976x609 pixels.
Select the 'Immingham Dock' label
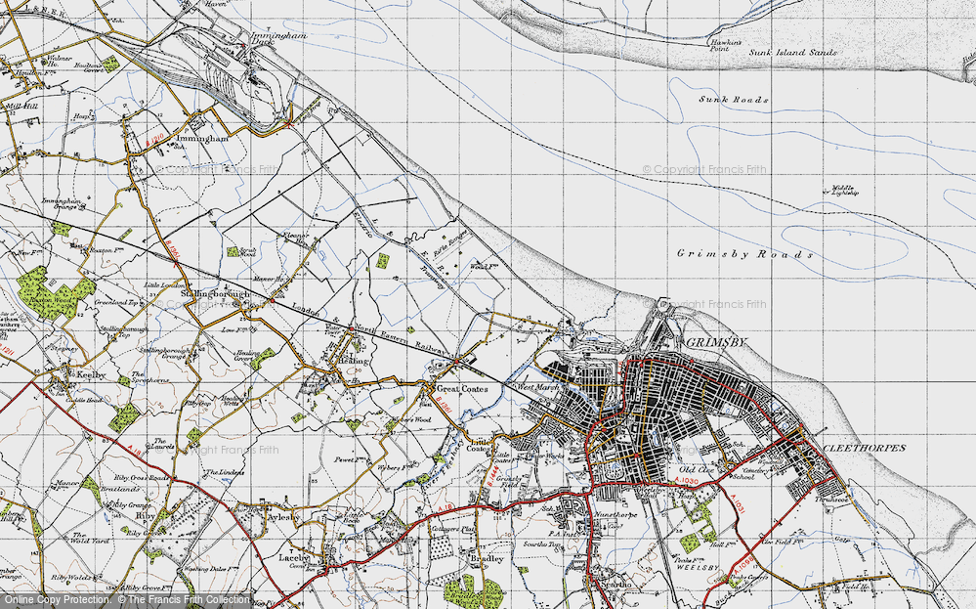point(277,38)
